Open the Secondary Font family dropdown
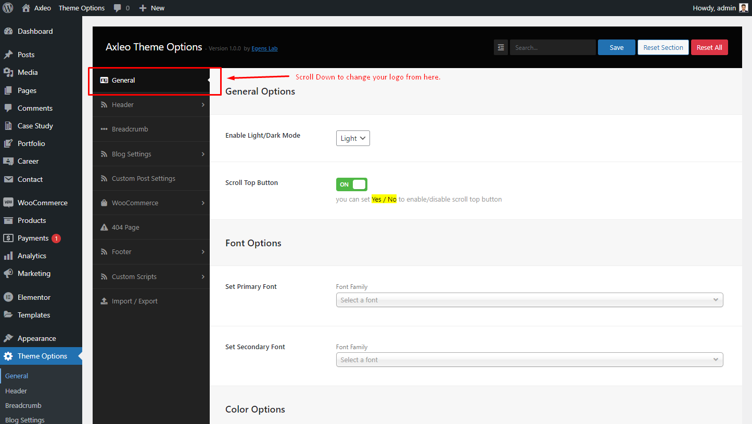The height and width of the screenshot is (424, 752). (x=529, y=360)
